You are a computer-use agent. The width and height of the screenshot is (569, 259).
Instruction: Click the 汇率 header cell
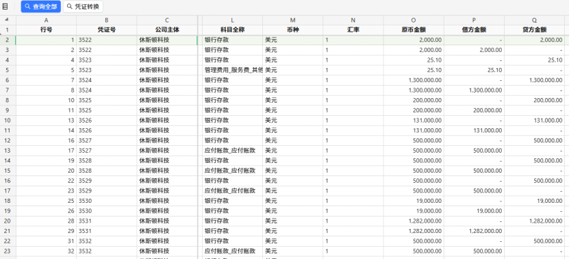[x=353, y=29]
